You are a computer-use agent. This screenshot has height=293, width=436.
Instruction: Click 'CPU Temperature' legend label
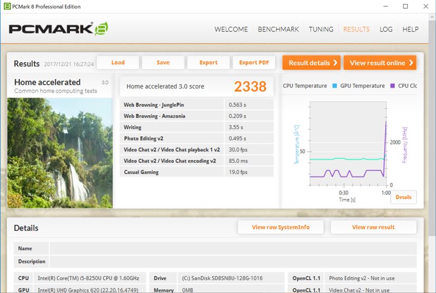click(x=305, y=86)
